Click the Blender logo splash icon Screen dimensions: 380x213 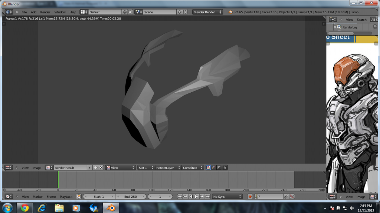pos(230,12)
